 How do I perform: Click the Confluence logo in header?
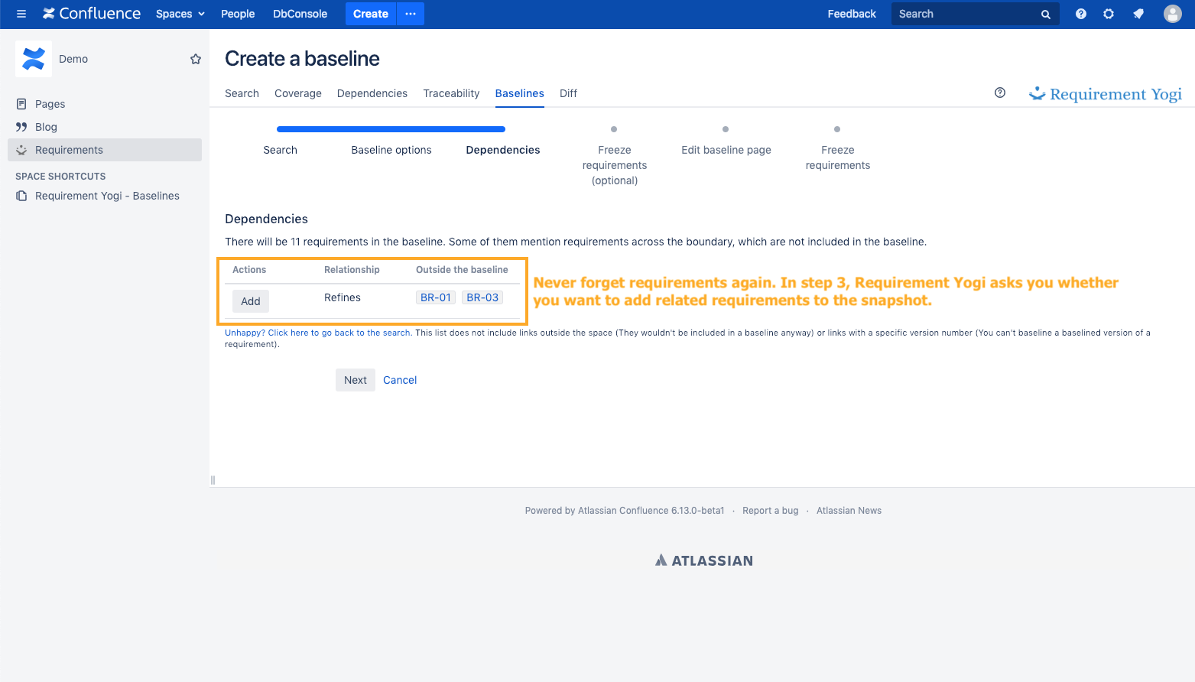[92, 14]
